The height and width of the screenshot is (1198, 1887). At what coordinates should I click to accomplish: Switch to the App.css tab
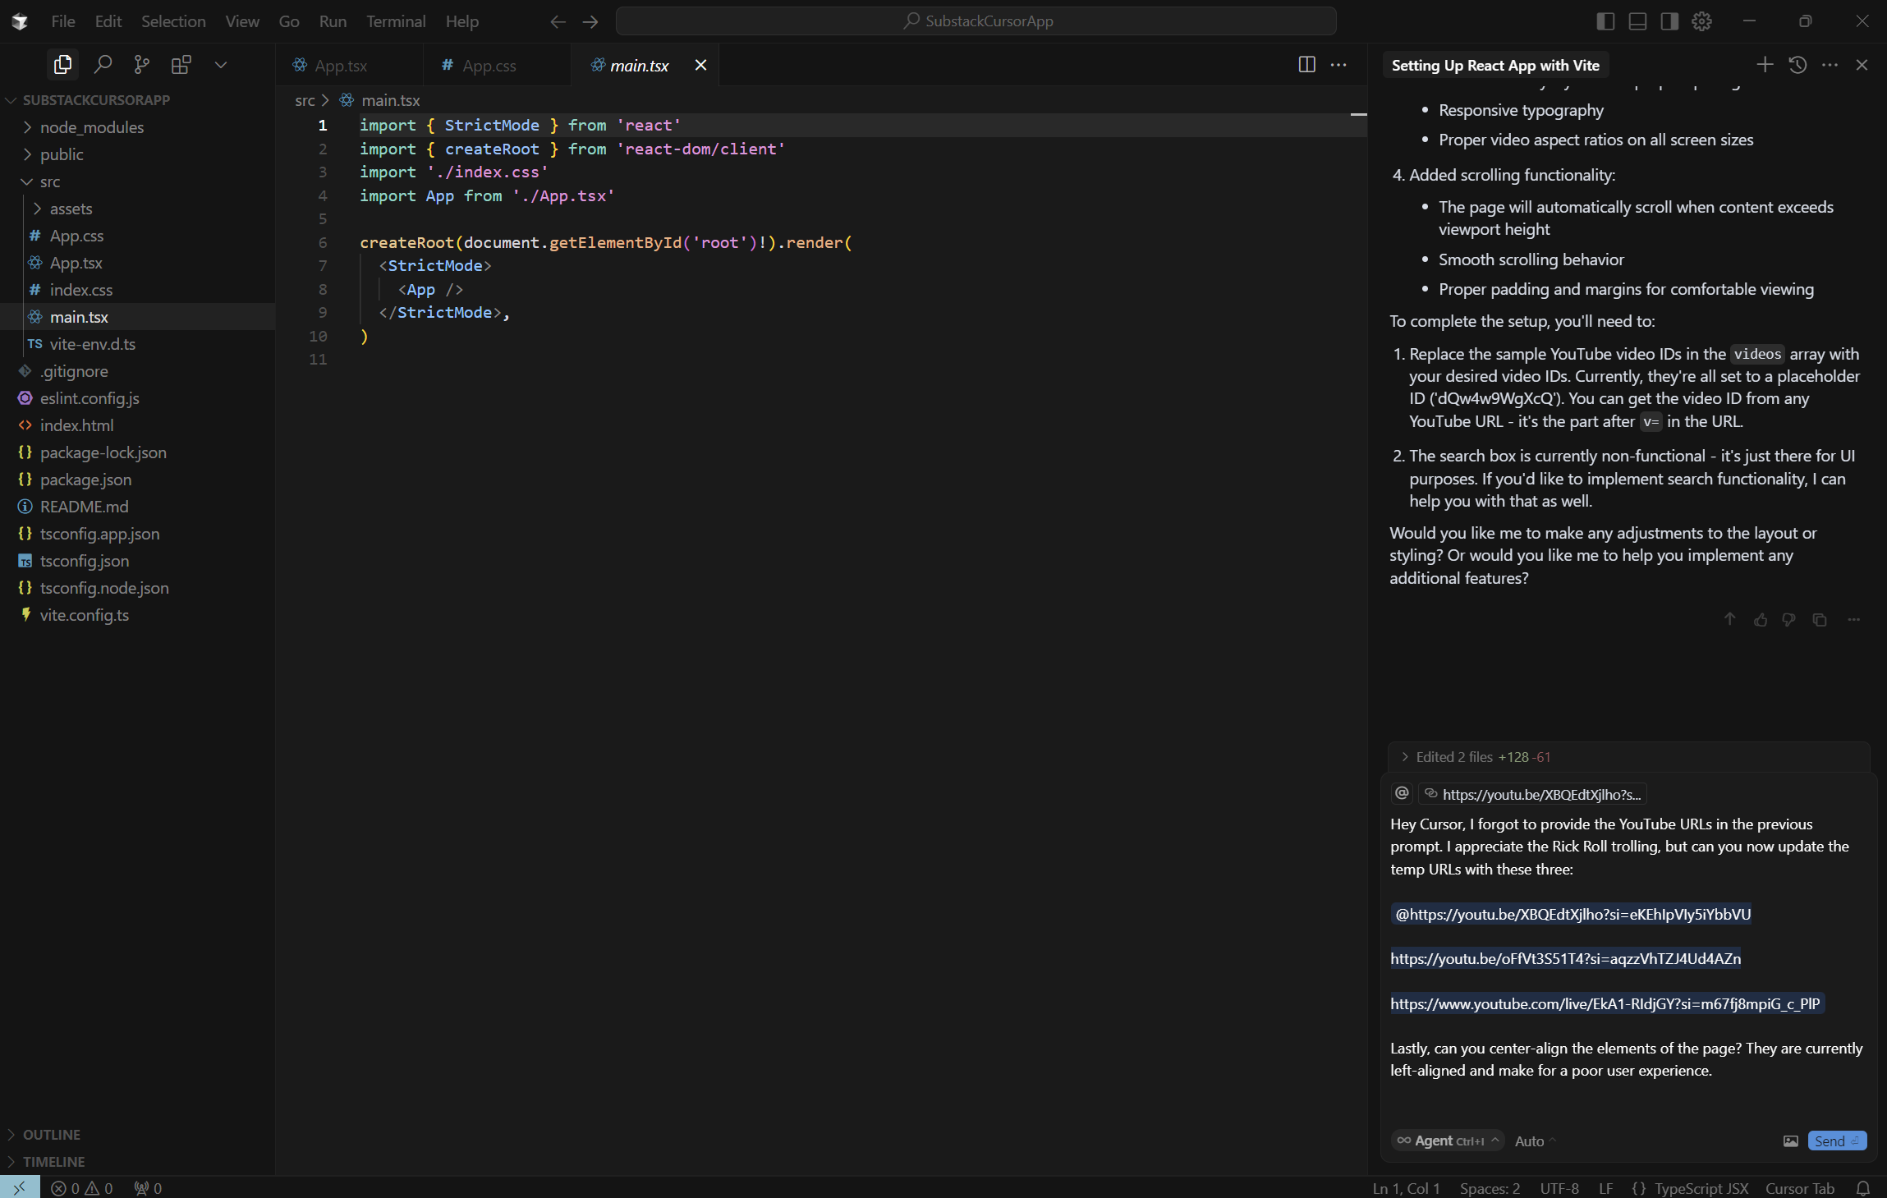[489, 66]
